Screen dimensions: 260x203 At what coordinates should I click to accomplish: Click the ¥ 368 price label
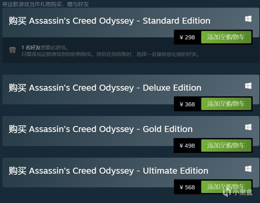point(187,104)
